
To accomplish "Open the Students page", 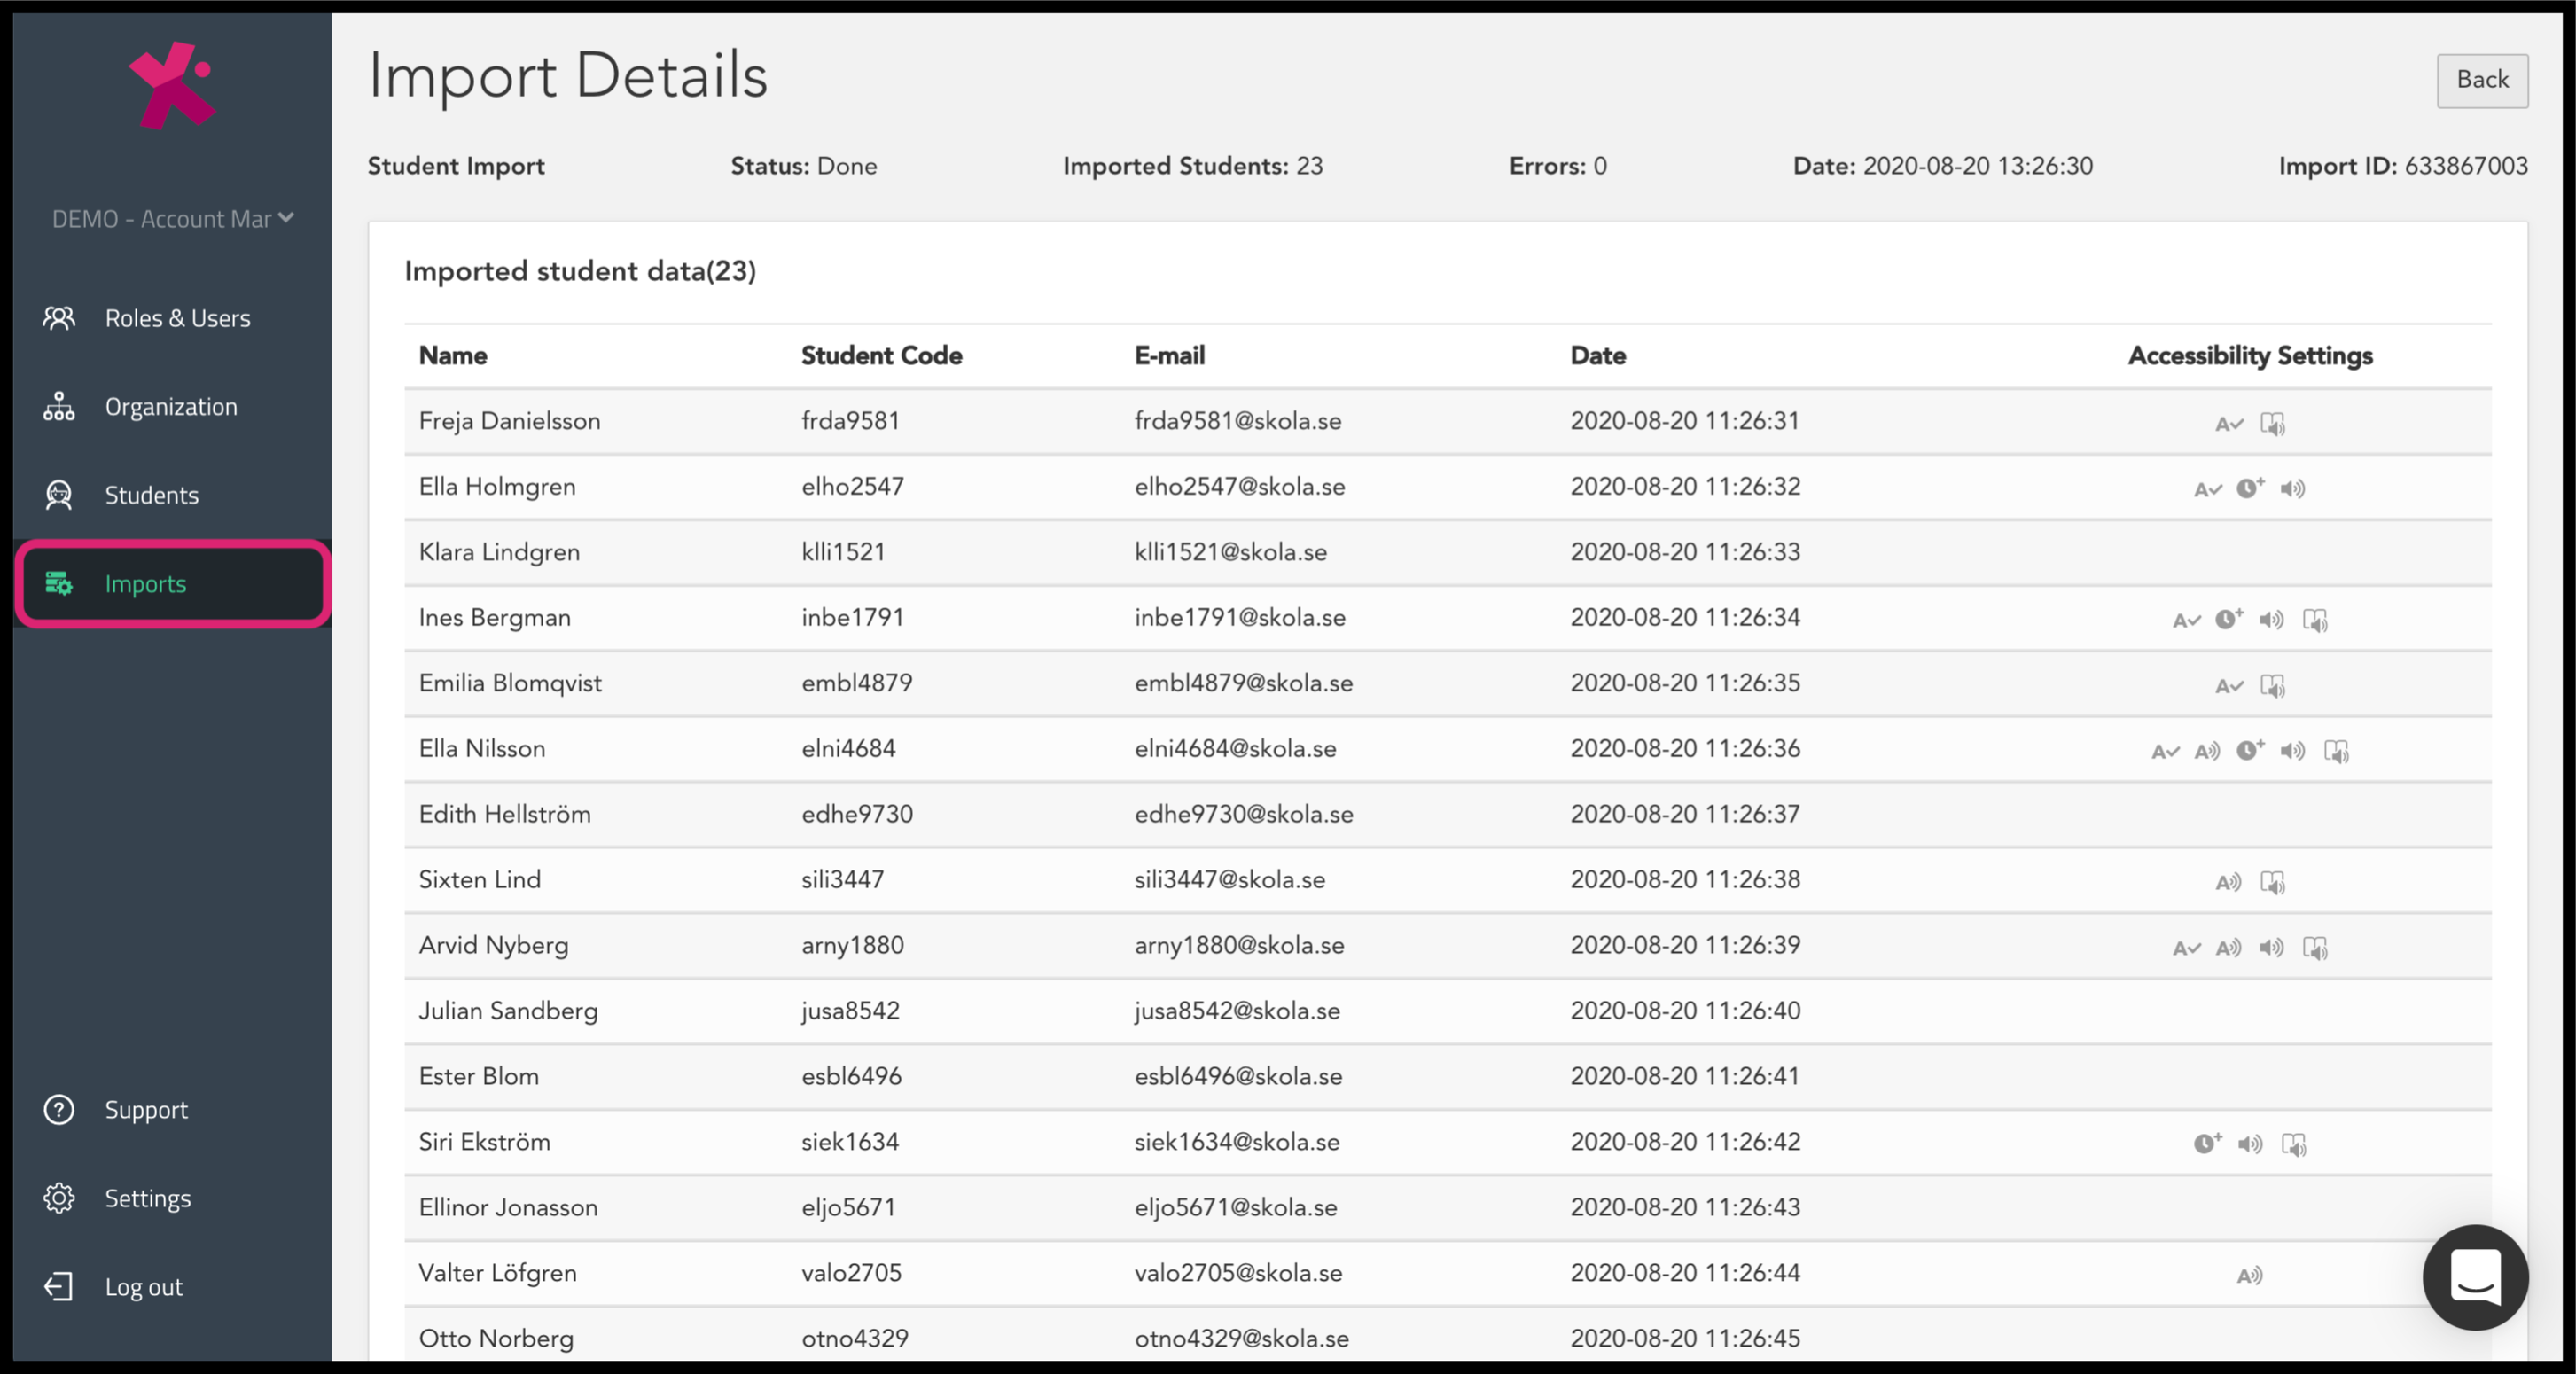I will (x=172, y=494).
